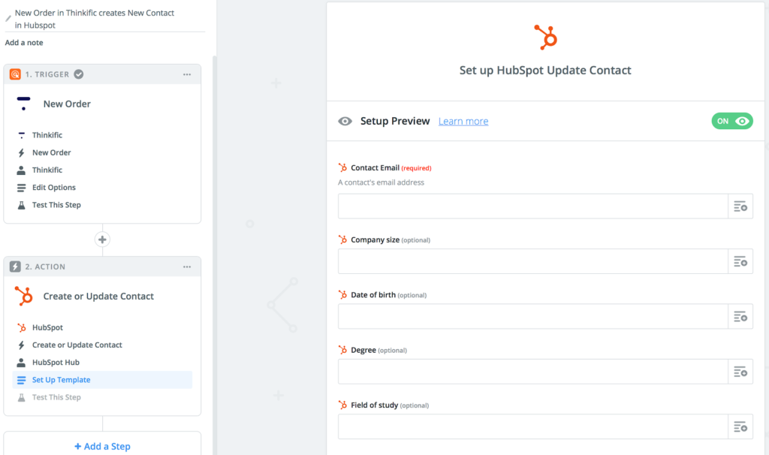Screen dimensions: 769x455
Task: Click HubSpot icon next to Degree label
Action: tap(342, 350)
